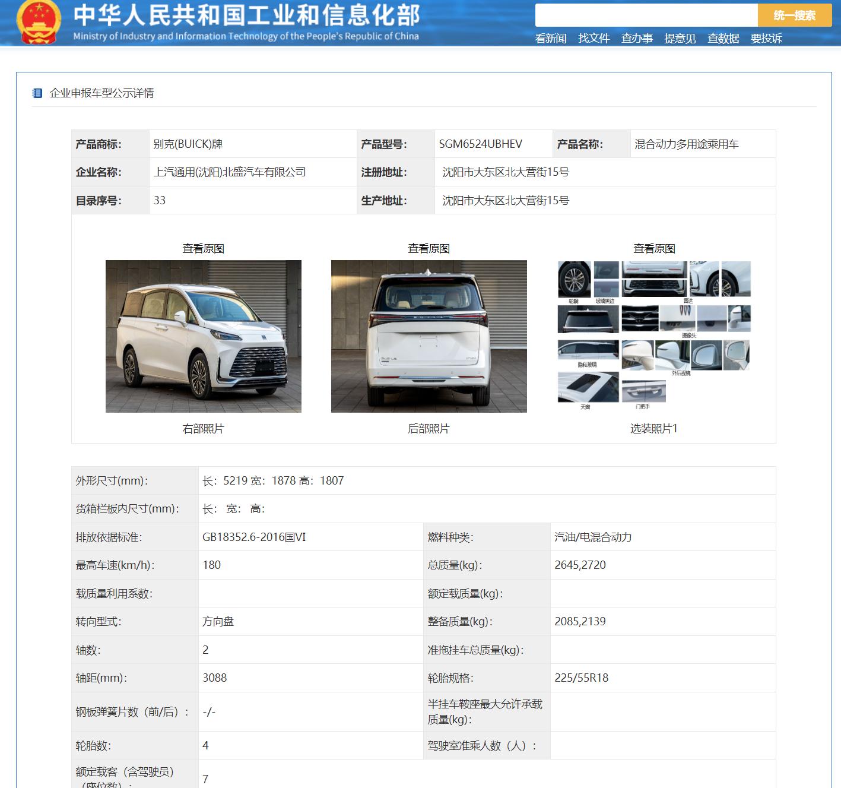Image resolution: width=841 pixels, height=788 pixels.
Task: Select the tire specification 225/55R18
Action: [x=582, y=678]
